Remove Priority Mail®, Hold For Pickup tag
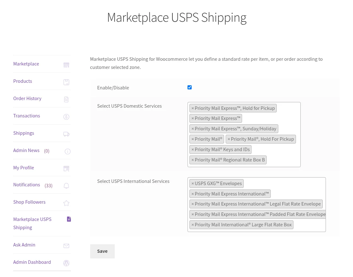 click(229, 139)
